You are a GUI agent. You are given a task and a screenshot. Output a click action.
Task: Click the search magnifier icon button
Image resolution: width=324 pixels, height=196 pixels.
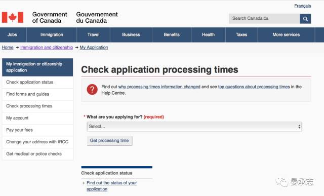tap(305, 19)
